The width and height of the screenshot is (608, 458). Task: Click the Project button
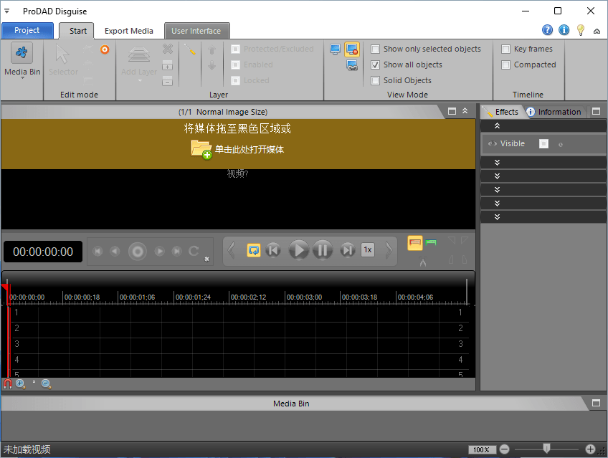(27, 31)
